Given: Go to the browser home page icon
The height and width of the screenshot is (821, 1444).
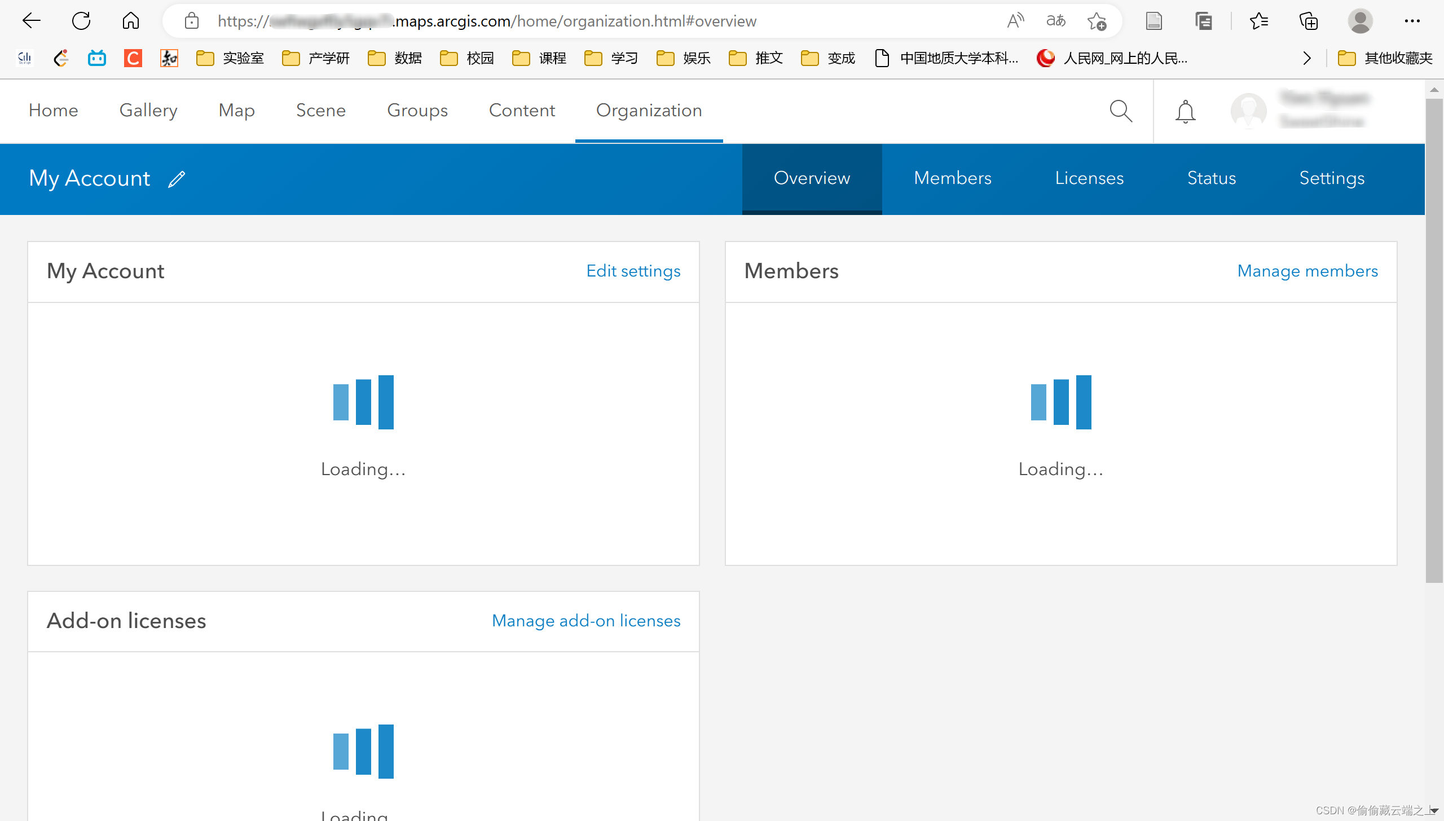Looking at the screenshot, I should click(130, 21).
